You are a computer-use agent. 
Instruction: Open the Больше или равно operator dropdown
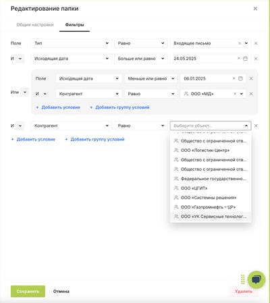[x=141, y=59]
